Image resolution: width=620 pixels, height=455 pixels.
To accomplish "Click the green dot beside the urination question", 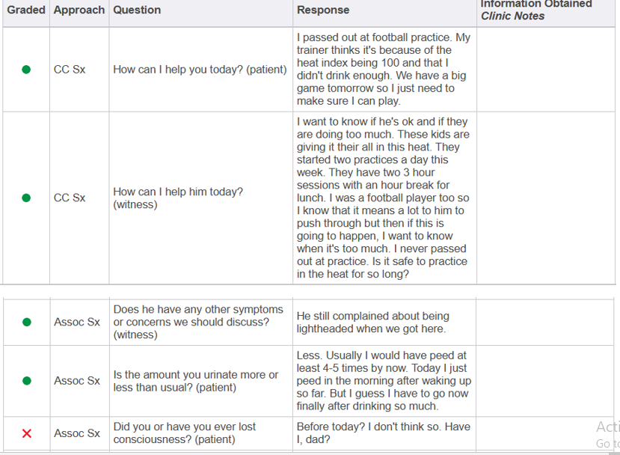I will (26, 381).
